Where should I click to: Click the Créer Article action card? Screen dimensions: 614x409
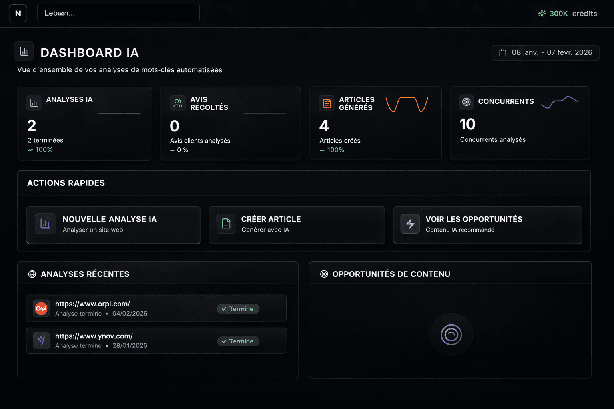point(296,224)
